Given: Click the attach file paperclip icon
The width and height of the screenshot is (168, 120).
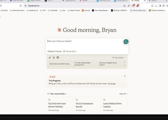Looking at the screenshot, I should 50,58.
